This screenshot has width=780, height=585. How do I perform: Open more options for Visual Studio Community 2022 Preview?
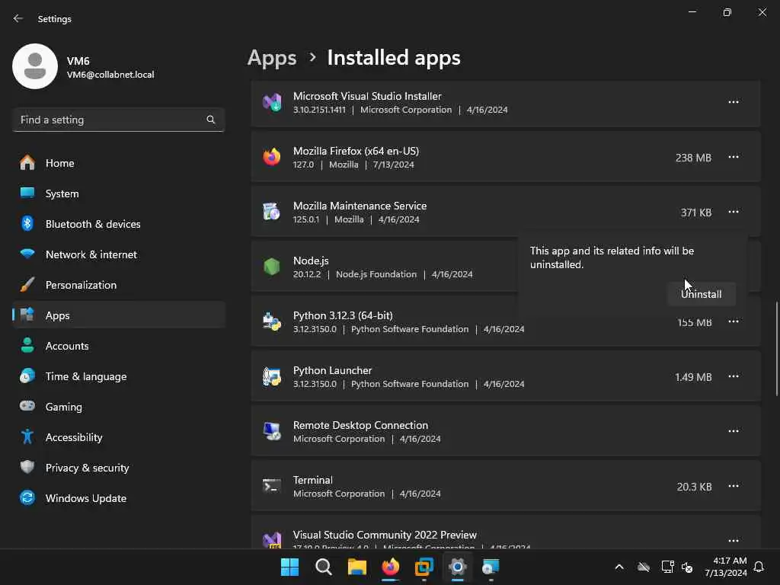[x=734, y=540]
